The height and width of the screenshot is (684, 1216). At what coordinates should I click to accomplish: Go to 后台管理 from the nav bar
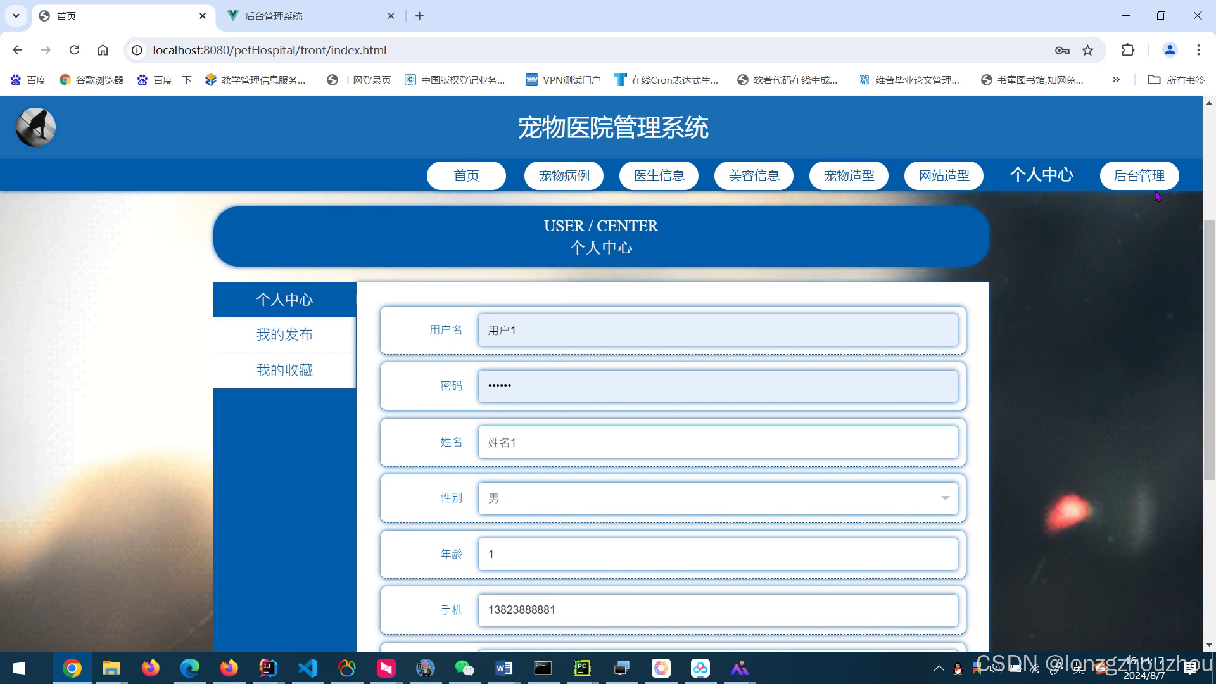coord(1139,175)
